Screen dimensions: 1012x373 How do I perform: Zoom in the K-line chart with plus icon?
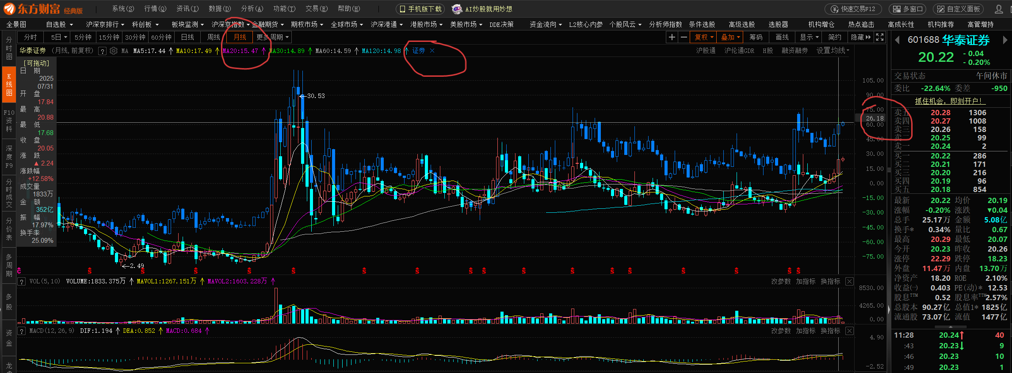(x=672, y=38)
